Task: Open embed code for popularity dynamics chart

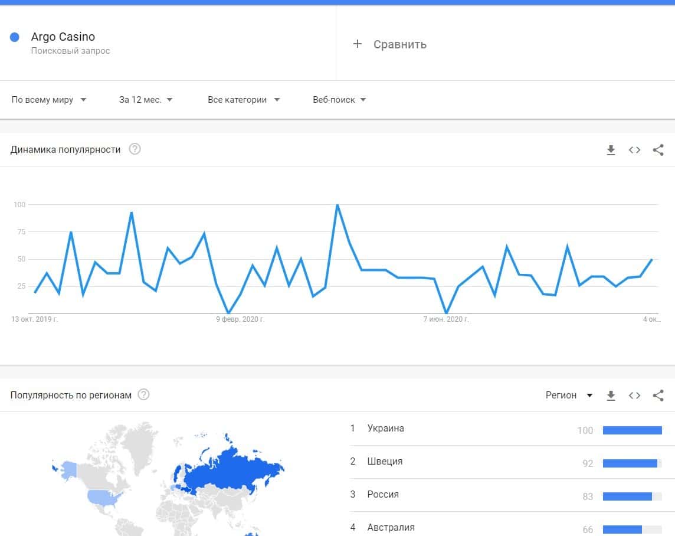Action: coord(634,150)
